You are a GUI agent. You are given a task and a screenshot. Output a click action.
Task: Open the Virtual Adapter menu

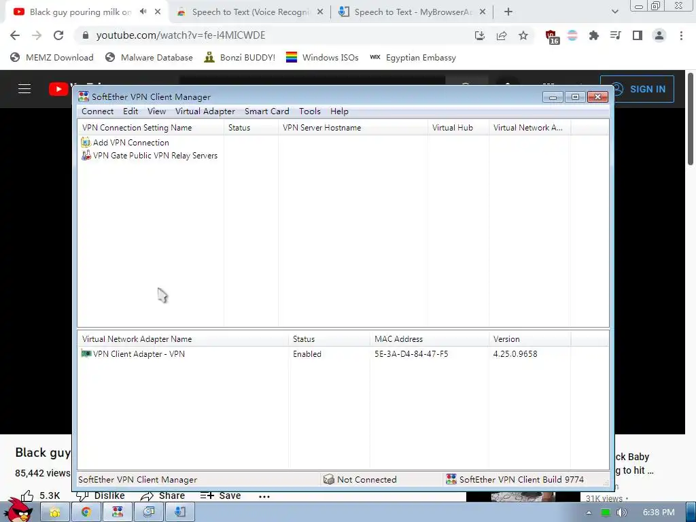coord(205,111)
